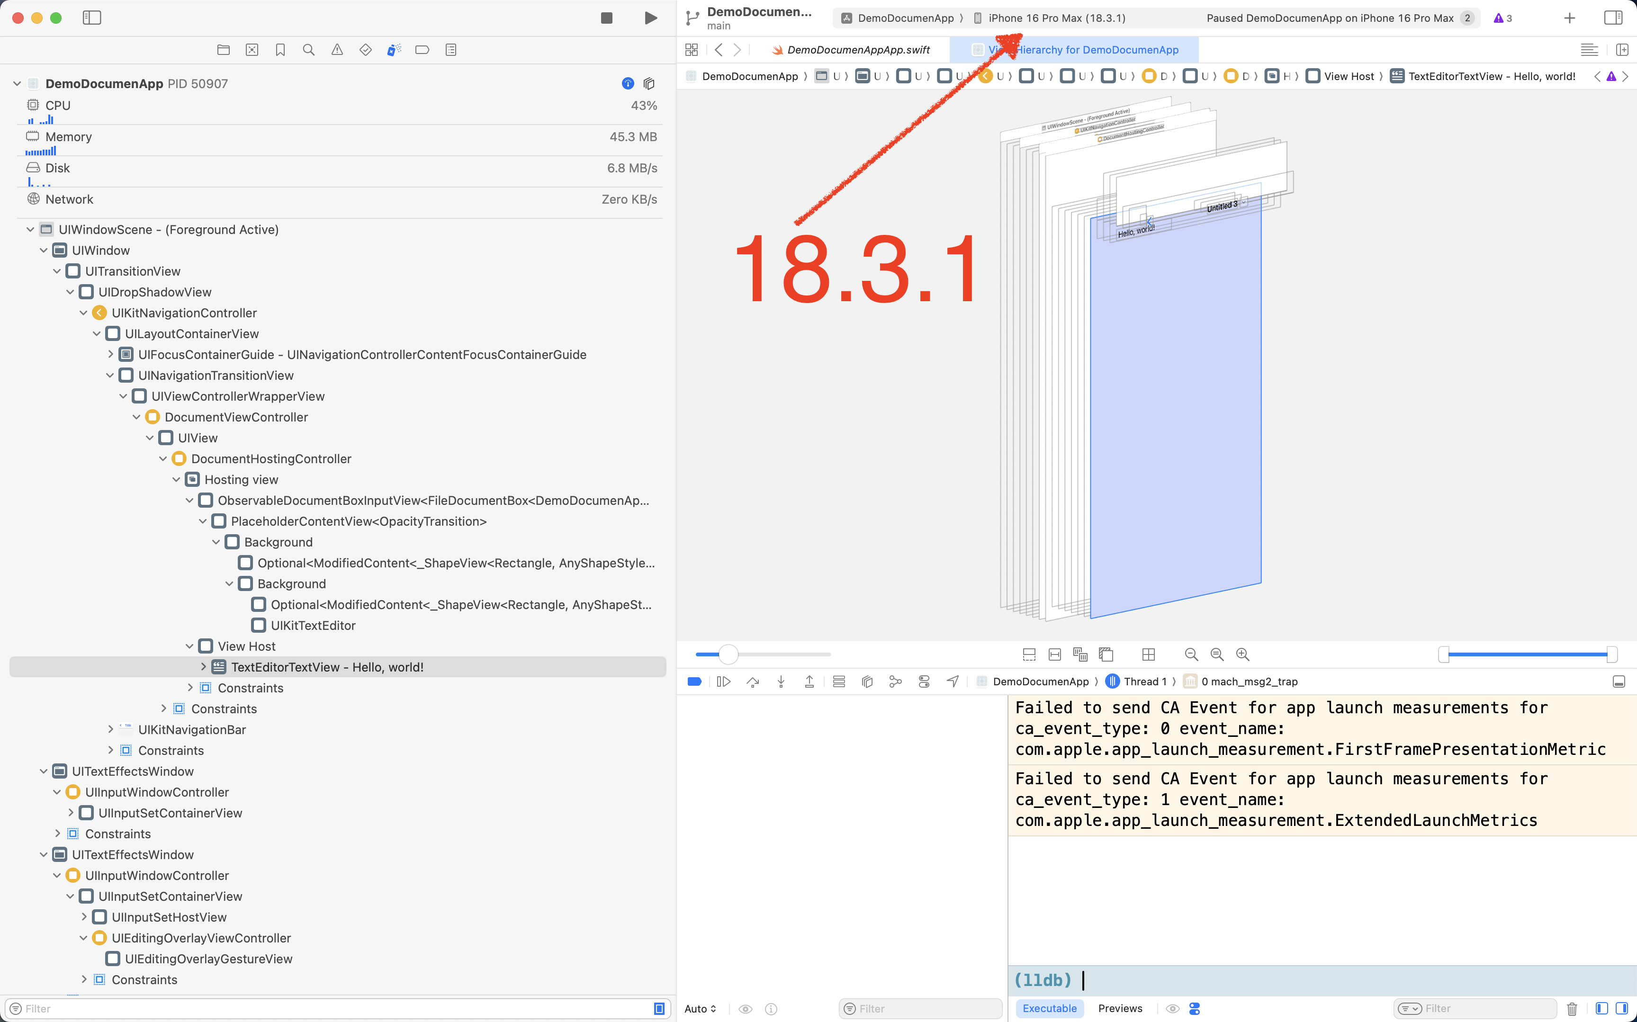Click the Stop button in toolbar

point(606,18)
